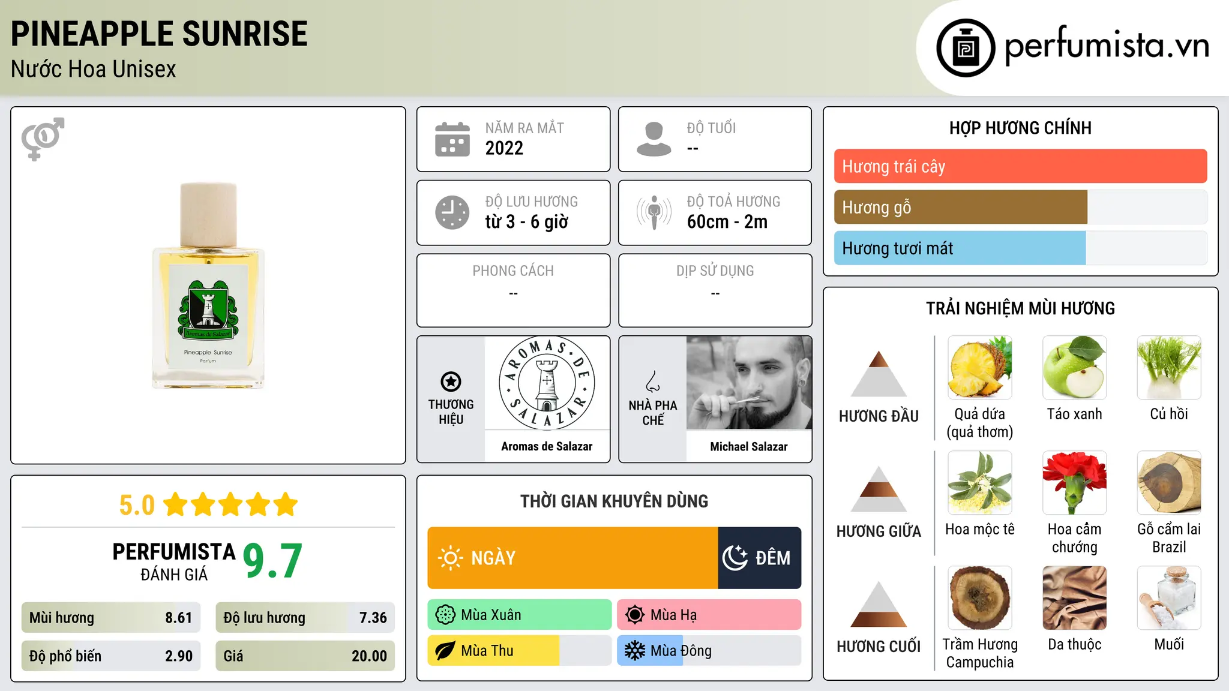Select the Da thuộc leather note image
This screenshot has height=691, width=1229.
click(x=1075, y=598)
